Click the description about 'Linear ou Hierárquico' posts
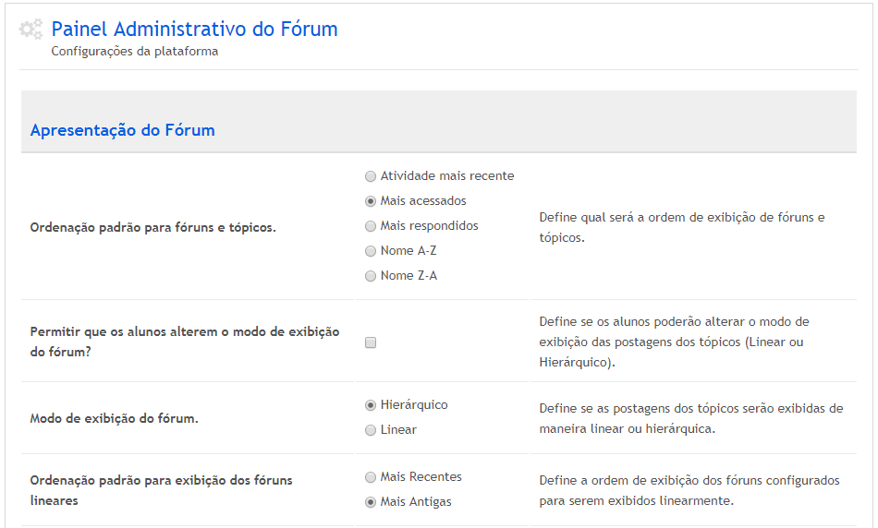The image size is (878, 528). 674,342
